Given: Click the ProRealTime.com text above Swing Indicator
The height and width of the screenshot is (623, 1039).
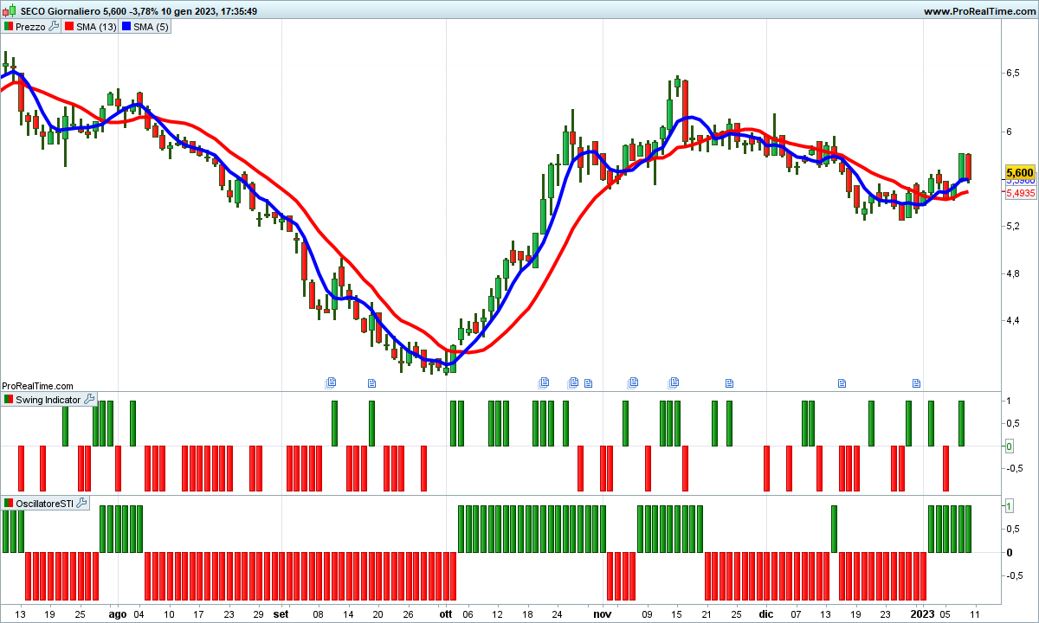Looking at the screenshot, I should 37,386.
